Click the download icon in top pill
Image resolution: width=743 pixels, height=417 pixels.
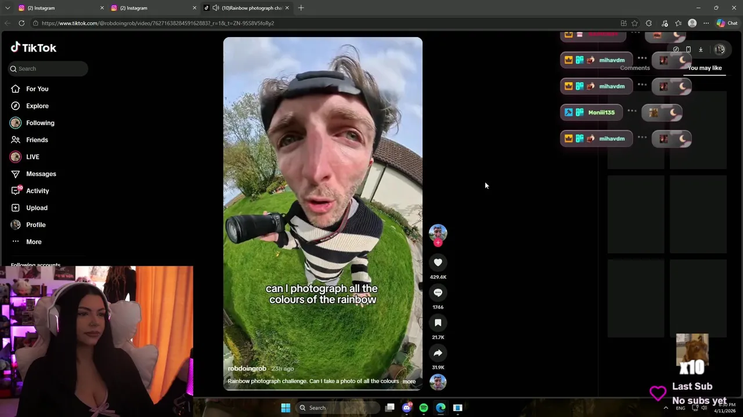[x=701, y=49]
